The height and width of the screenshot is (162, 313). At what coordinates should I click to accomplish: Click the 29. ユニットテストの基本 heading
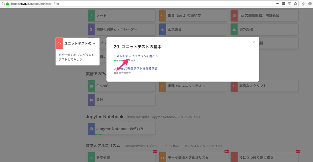[137, 47]
